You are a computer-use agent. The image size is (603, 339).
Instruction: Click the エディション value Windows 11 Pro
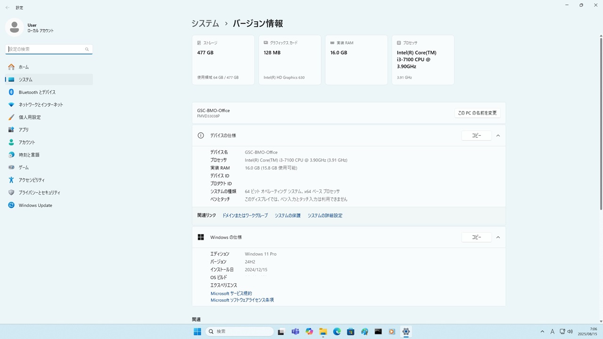click(261, 254)
